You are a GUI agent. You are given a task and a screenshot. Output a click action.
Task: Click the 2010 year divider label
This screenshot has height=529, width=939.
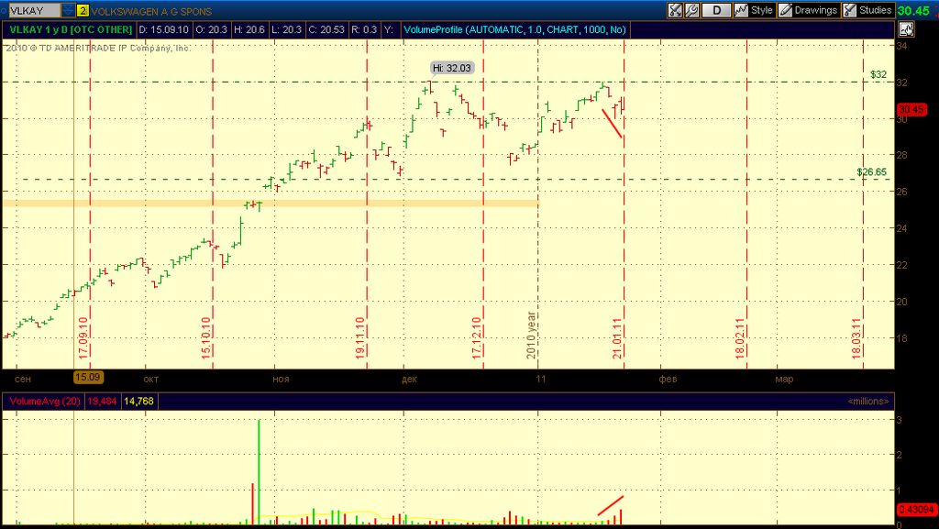(x=531, y=336)
